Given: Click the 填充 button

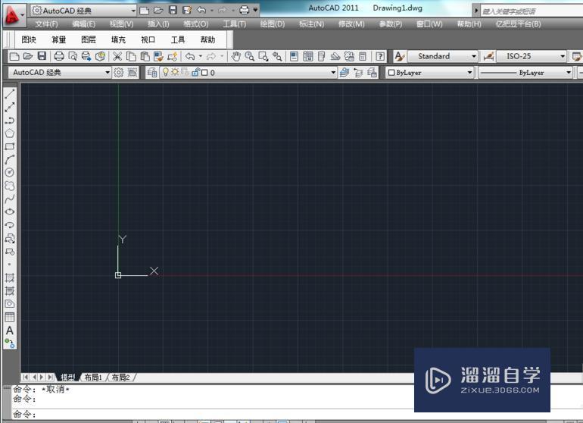Looking at the screenshot, I should [x=118, y=39].
